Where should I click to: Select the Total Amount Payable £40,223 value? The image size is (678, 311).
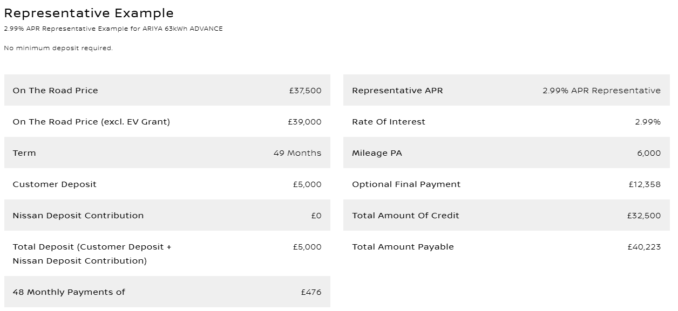tap(643, 247)
